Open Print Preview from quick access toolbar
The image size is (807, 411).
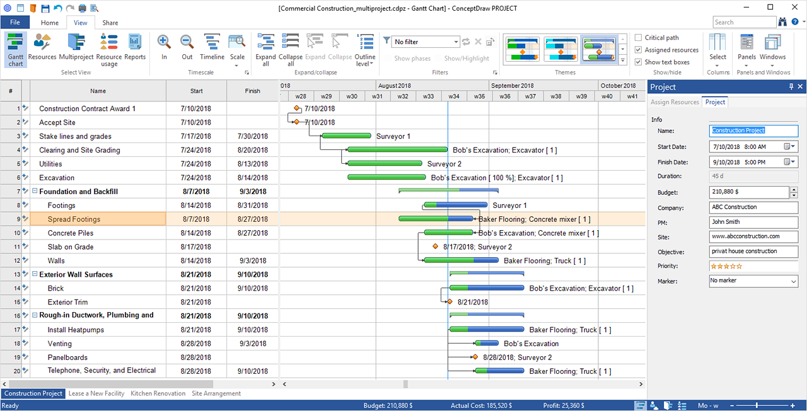pyautogui.click(x=95, y=8)
